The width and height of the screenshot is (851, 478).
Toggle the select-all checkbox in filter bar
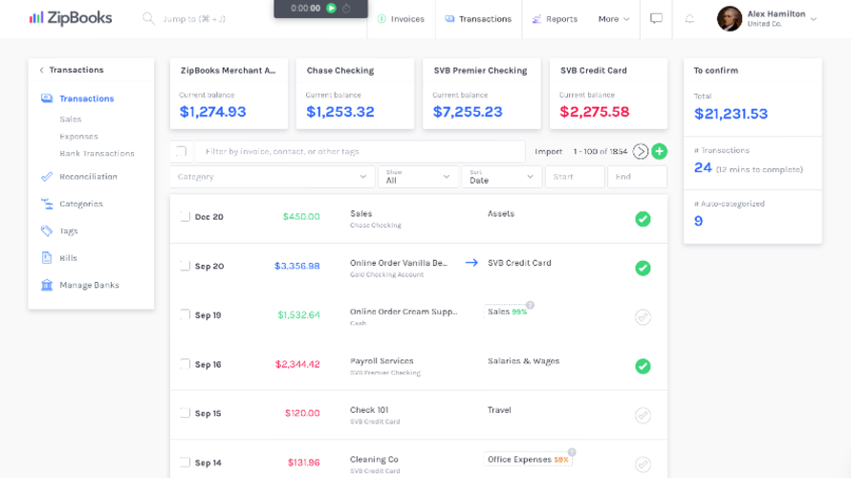(x=182, y=151)
